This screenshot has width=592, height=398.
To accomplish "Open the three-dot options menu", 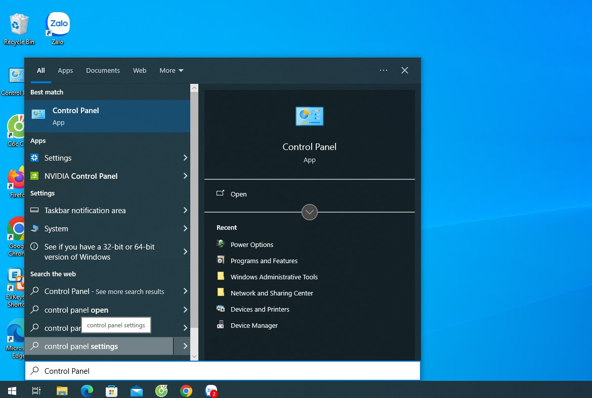I will click(x=384, y=70).
